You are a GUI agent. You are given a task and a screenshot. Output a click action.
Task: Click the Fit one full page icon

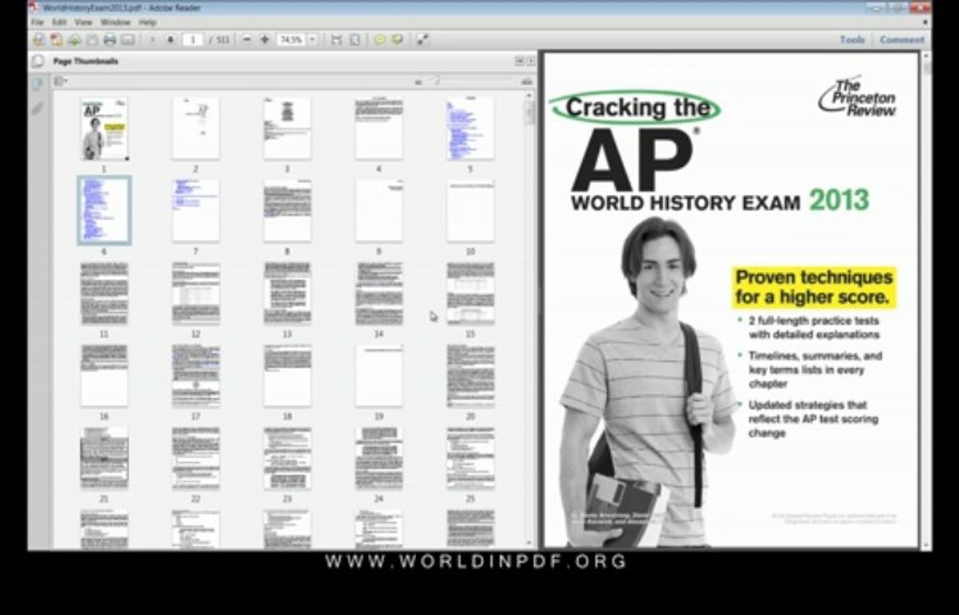tap(354, 40)
